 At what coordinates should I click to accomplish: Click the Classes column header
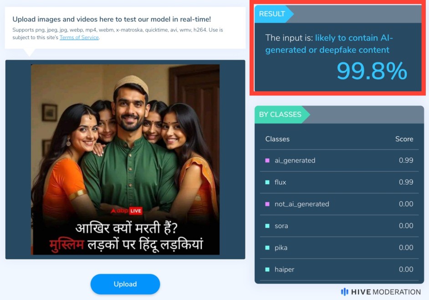277,139
